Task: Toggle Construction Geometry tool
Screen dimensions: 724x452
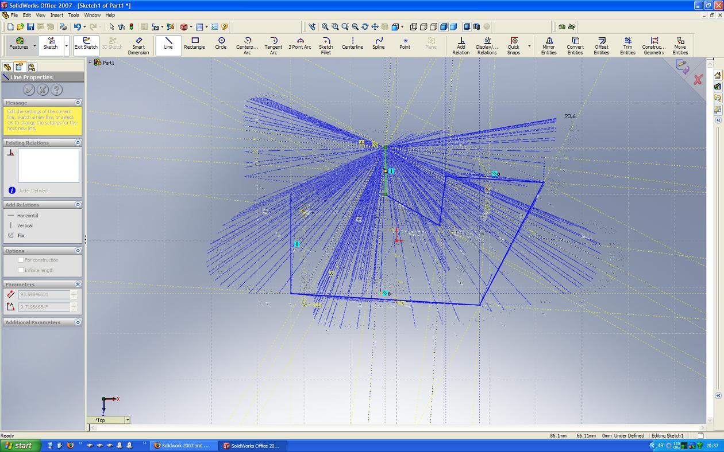Action: (654, 46)
